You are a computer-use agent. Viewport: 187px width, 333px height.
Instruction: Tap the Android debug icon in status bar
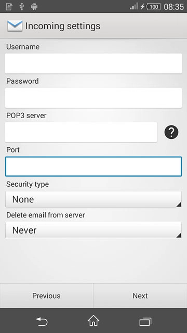tap(34, 7)
